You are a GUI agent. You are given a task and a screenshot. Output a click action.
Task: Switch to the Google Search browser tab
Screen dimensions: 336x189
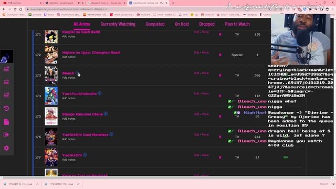tap(106, 3)
